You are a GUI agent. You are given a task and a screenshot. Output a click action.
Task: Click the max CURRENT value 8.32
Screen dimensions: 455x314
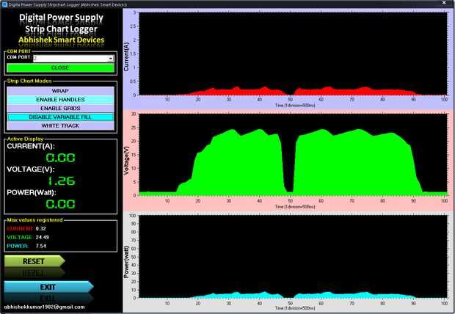41,229
